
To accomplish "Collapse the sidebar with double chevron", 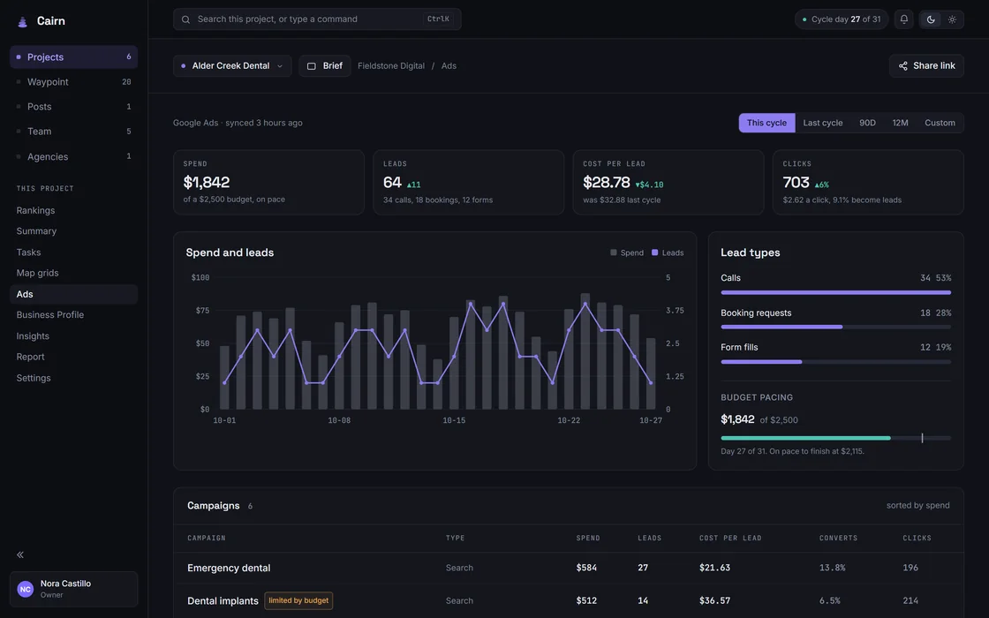I will point(20,555).
